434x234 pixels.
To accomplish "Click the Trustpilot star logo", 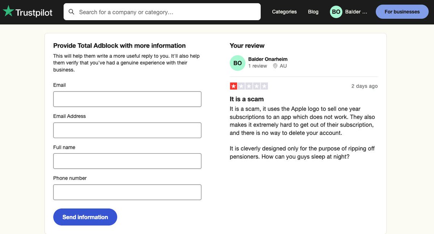I will (8, 12).
